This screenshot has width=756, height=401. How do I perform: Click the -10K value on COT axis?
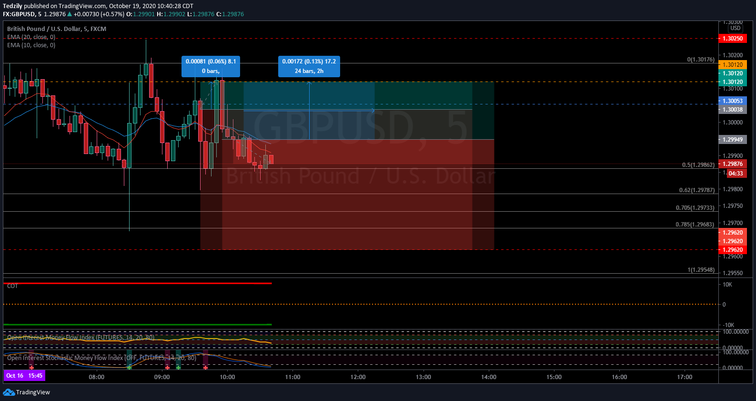click(728, 325)
